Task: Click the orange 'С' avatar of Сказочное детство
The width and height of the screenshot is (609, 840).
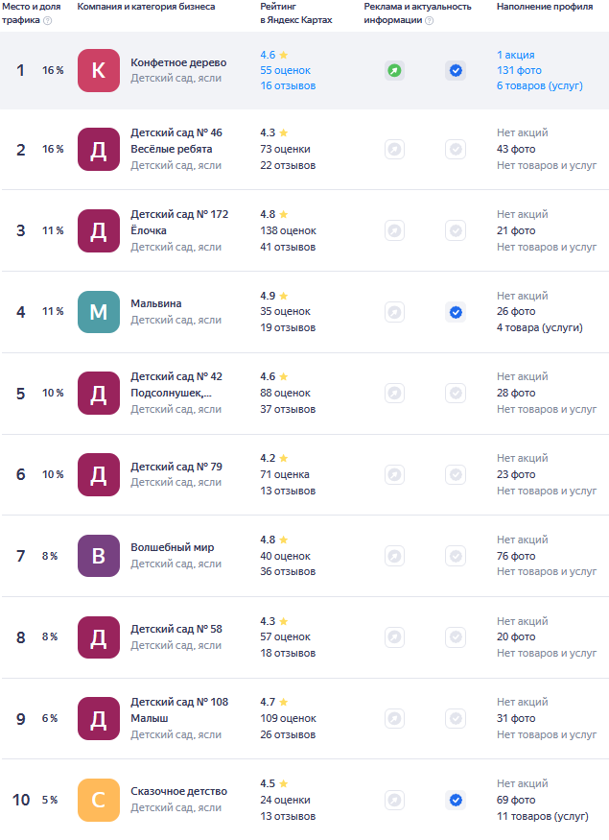Action: 99,800
